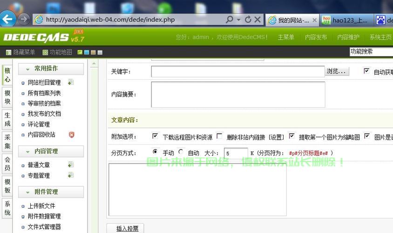393x233 pixels.
Task: Close the 我的网站 browser tab
Action: 315,20
